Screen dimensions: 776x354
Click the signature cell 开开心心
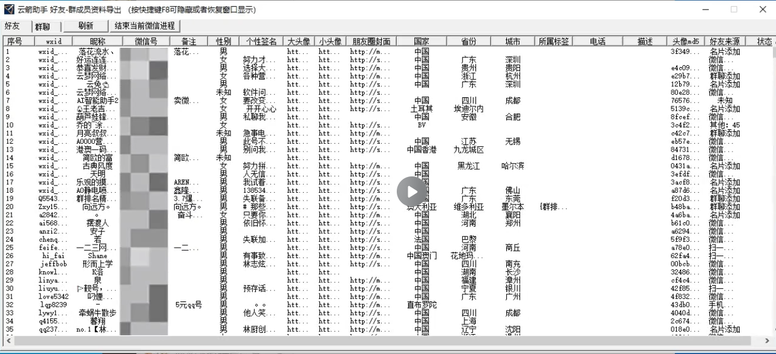click(x=261, y=109)
